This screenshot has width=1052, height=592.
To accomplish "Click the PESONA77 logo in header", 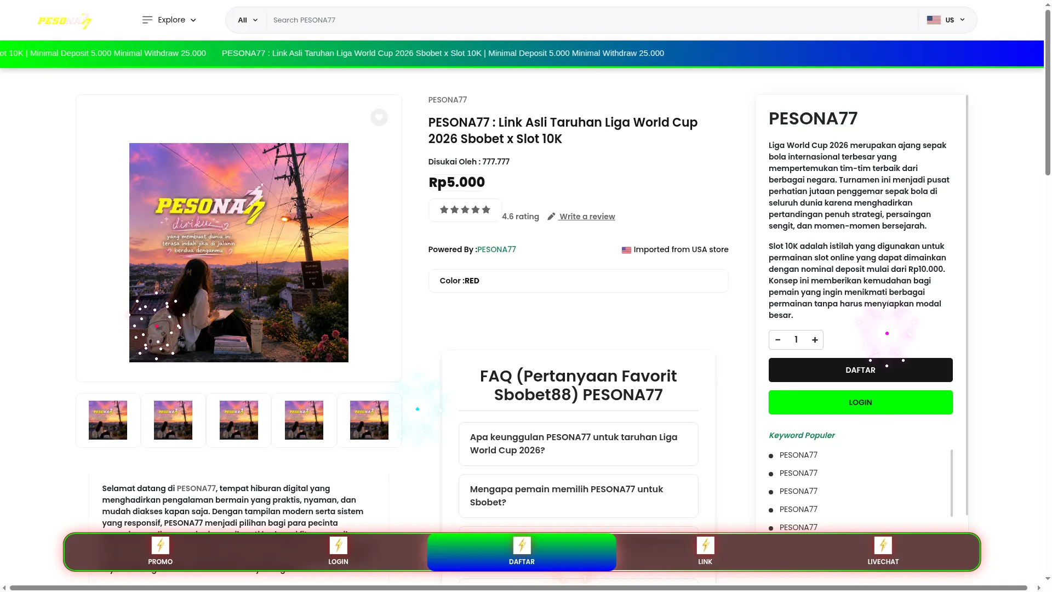I will [65, 20].
